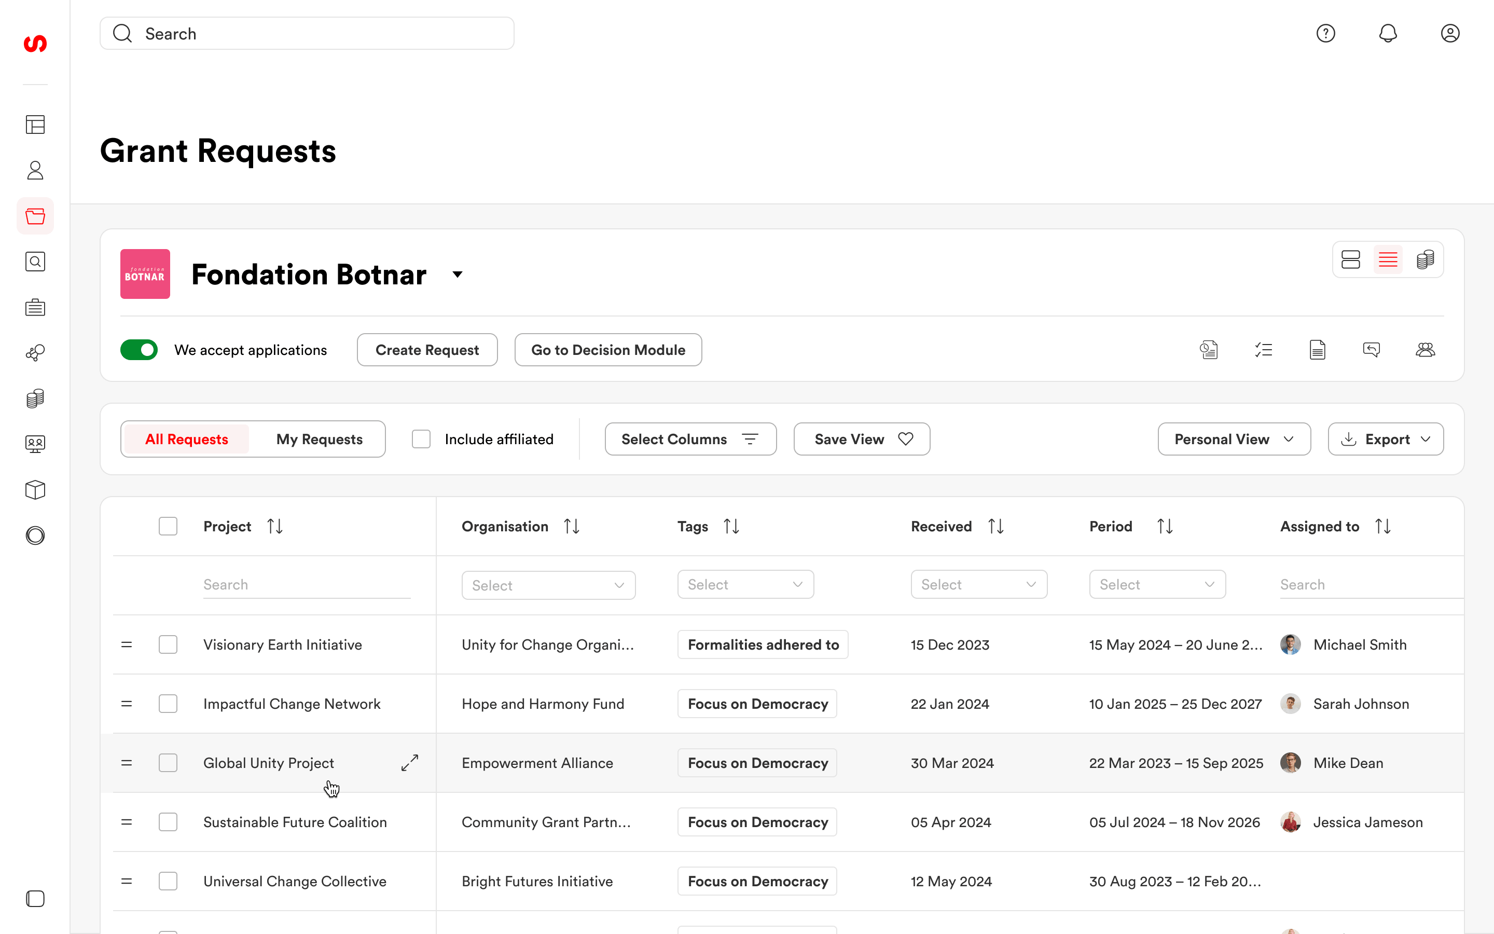Switch to All Requests tab
1494x934 pixels.
[x=186, y=439]
